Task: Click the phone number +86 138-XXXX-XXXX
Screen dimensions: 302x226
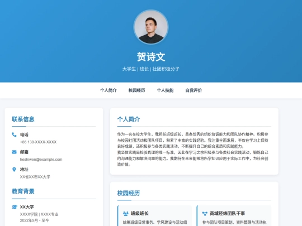Action: point(38,142)
